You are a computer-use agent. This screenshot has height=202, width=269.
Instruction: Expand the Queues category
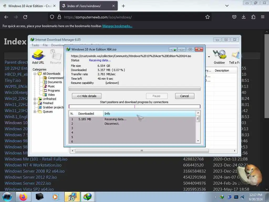tap(35, 112)
